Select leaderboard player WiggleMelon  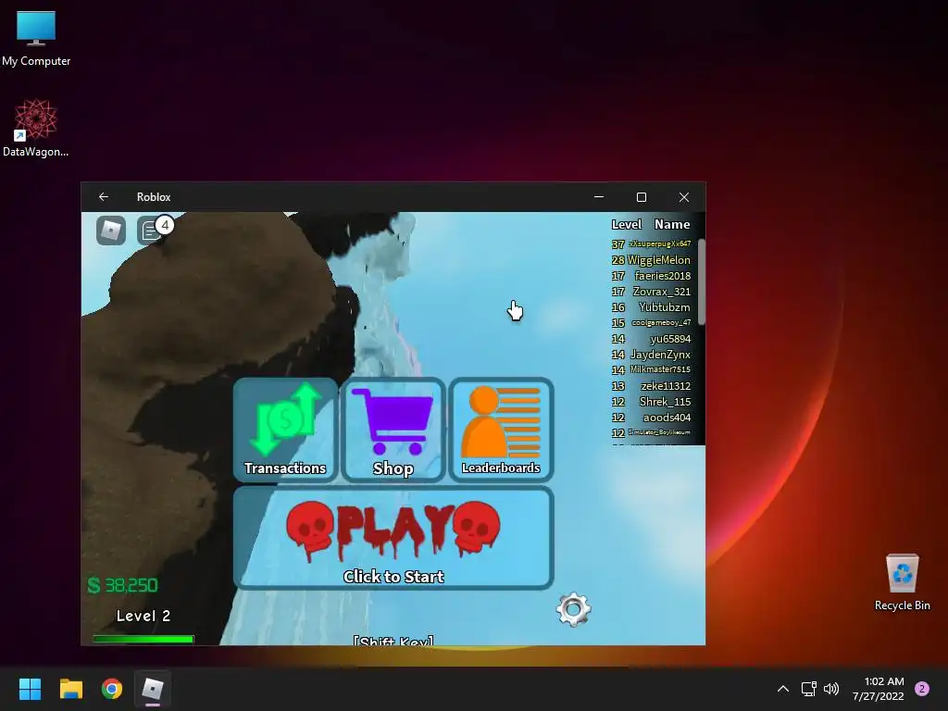[658, 260]
